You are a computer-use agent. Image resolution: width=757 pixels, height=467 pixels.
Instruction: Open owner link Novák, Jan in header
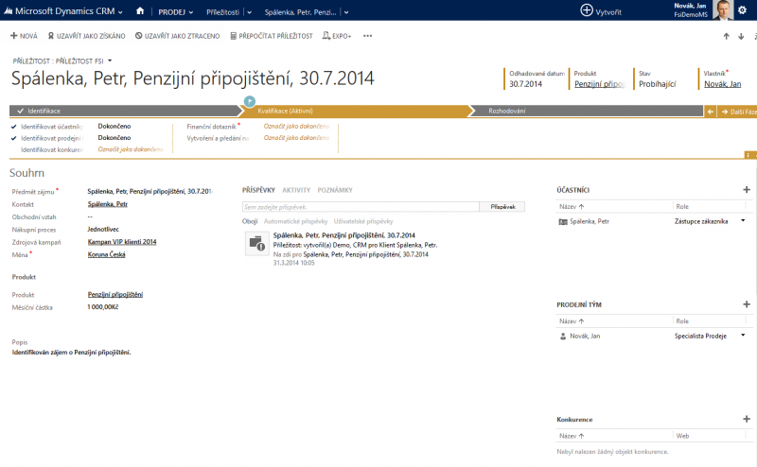tap(722, 84)
